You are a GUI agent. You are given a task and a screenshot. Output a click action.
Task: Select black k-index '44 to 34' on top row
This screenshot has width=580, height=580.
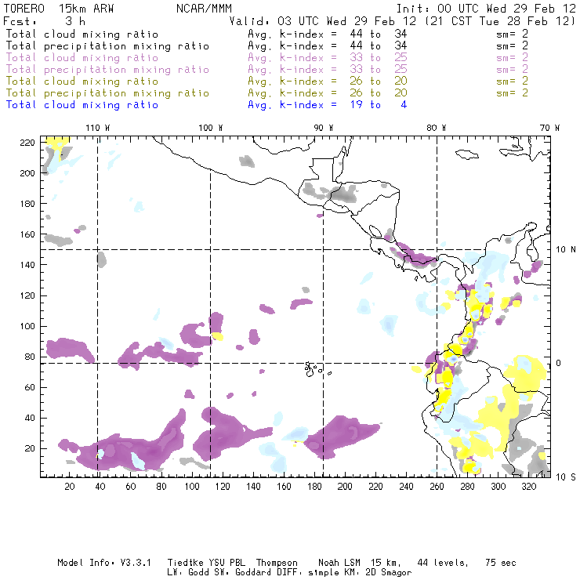coord(379,34)
